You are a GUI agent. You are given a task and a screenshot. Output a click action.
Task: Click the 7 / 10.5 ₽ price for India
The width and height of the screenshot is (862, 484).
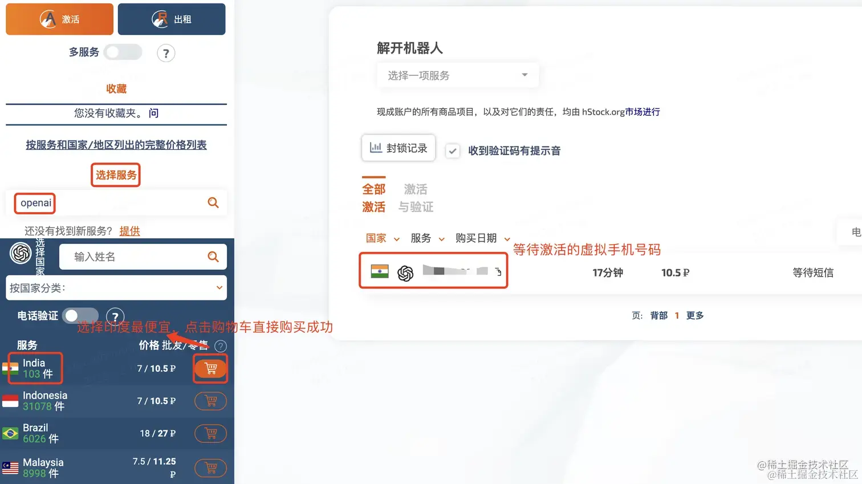(x=156, y=368)
